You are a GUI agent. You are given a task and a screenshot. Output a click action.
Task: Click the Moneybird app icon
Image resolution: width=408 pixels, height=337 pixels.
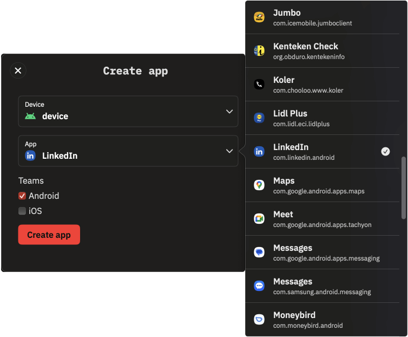coord(259,320)
